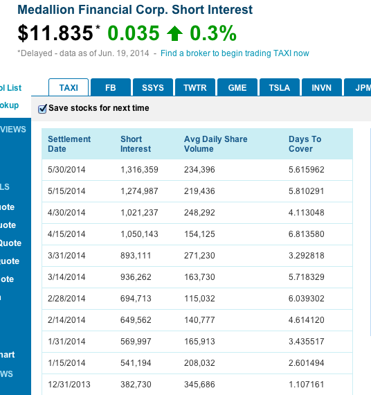This screenshot has width=371, height=395.
Task: Click short interest value 382,730
Action: pyautogui.click(x=136, y=385)
